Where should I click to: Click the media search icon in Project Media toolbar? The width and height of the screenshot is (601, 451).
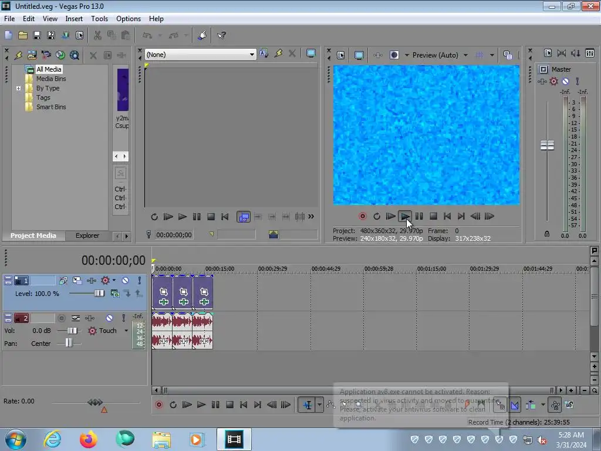(x=75, y=55)
